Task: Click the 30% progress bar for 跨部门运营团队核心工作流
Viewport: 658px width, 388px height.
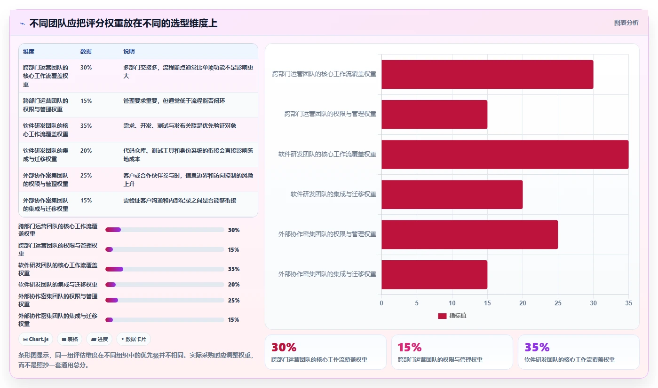Action: pos(165,230)
